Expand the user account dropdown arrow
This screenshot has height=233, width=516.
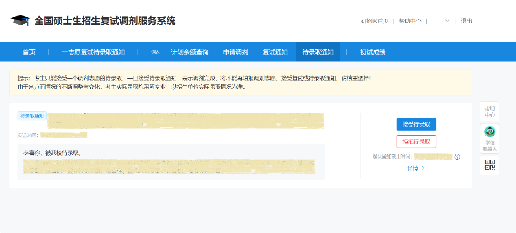point(447,21)
